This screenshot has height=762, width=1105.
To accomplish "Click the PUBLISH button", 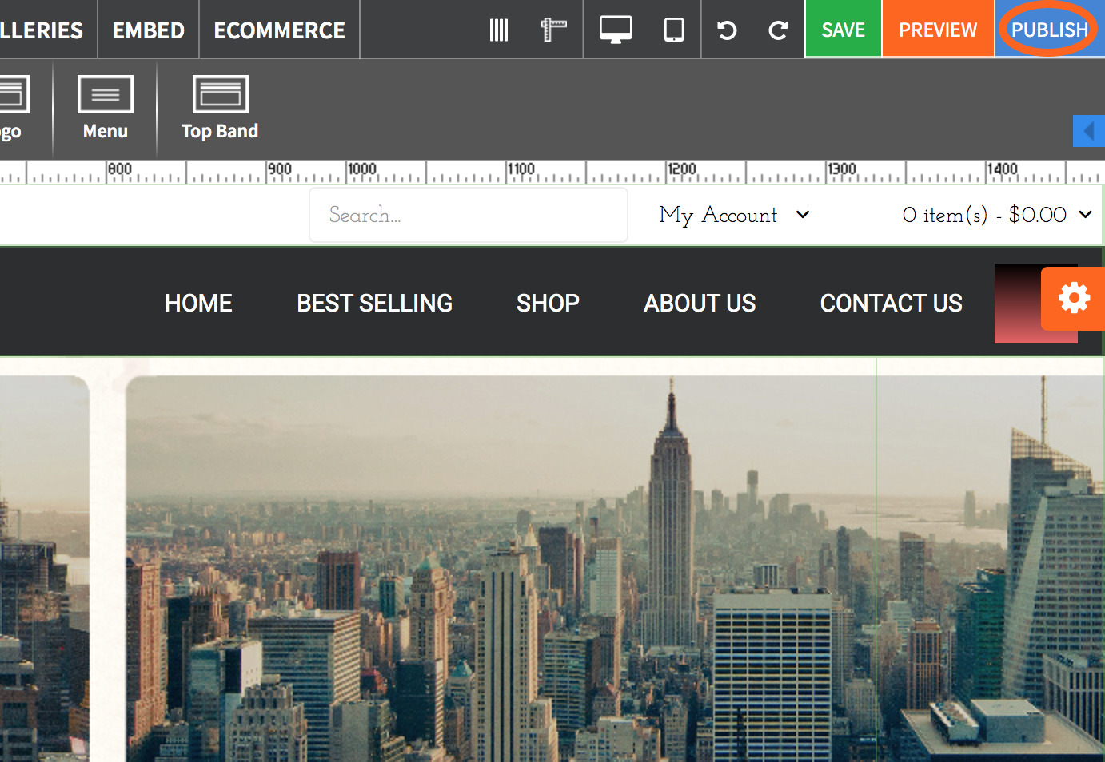I will (1050, 29).
